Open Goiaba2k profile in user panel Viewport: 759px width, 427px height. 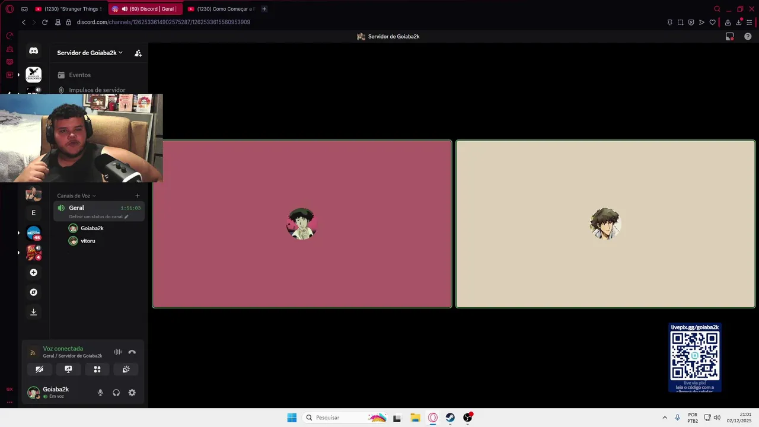click(49, 393)
